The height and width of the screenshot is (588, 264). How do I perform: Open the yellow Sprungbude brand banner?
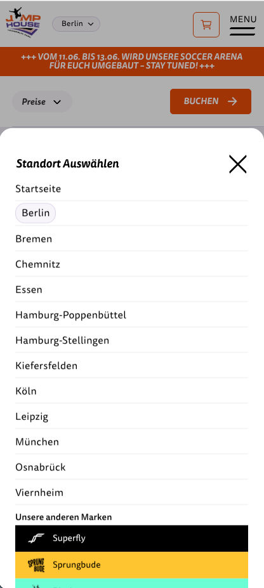[131, 565]
